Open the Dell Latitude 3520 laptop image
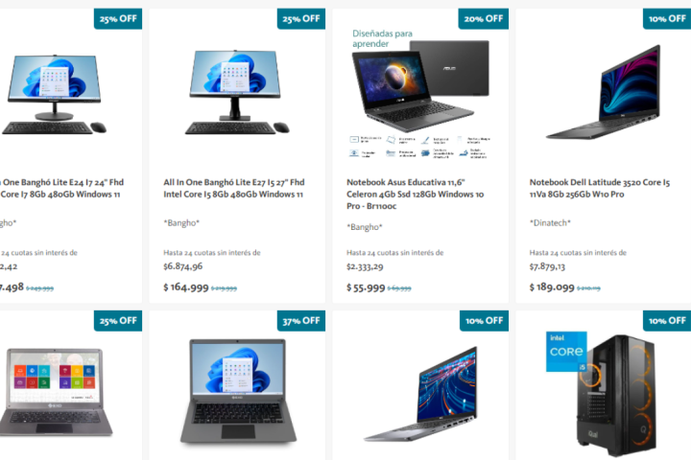 click(x=604, y=92)
